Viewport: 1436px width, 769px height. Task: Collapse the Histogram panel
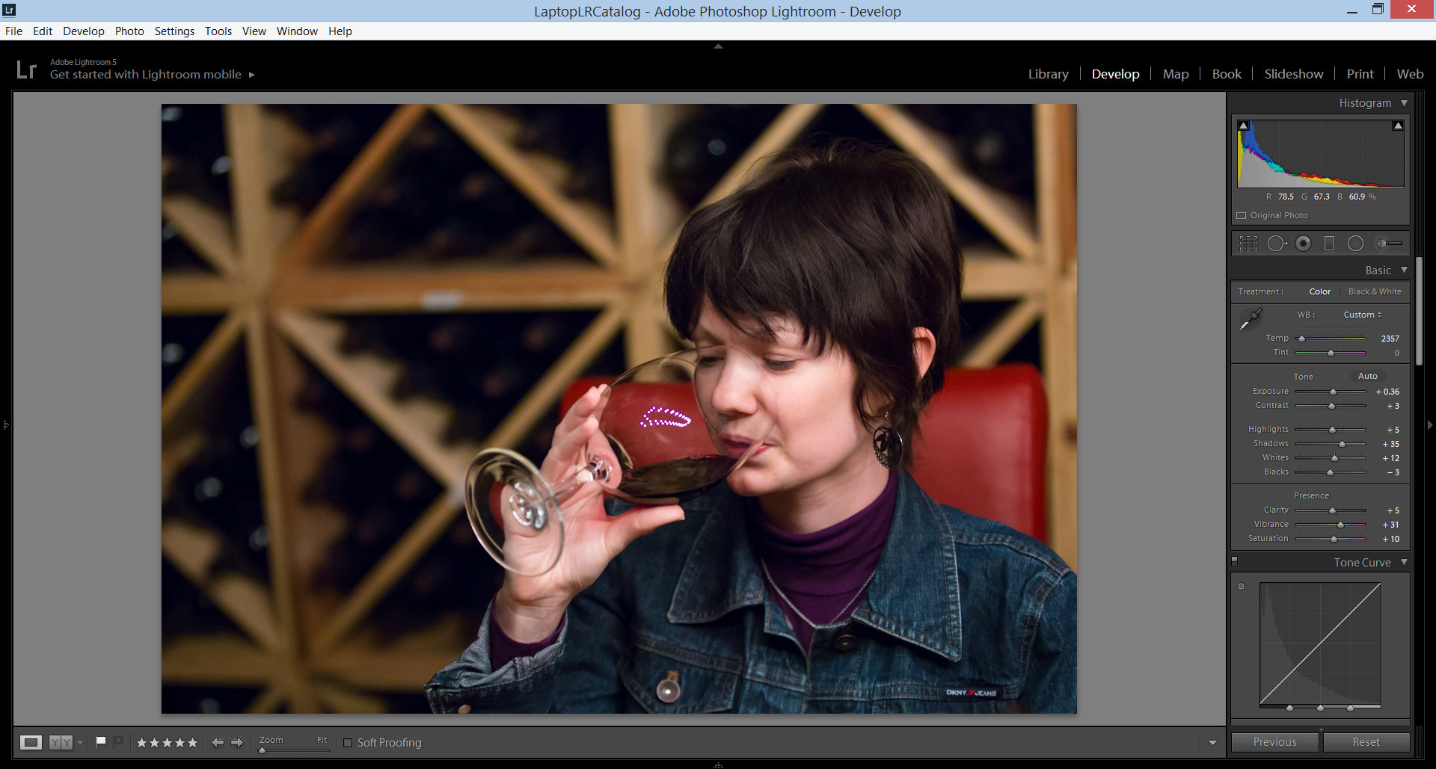tap(1404, 103)
